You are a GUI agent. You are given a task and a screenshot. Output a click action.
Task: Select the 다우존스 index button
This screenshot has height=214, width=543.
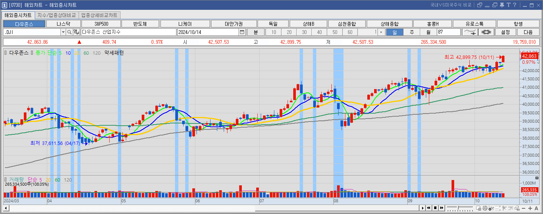(24, 24)
